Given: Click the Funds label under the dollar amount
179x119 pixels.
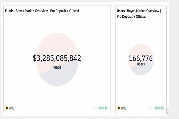Looking at the screenshot, I should tap(57, 67).
